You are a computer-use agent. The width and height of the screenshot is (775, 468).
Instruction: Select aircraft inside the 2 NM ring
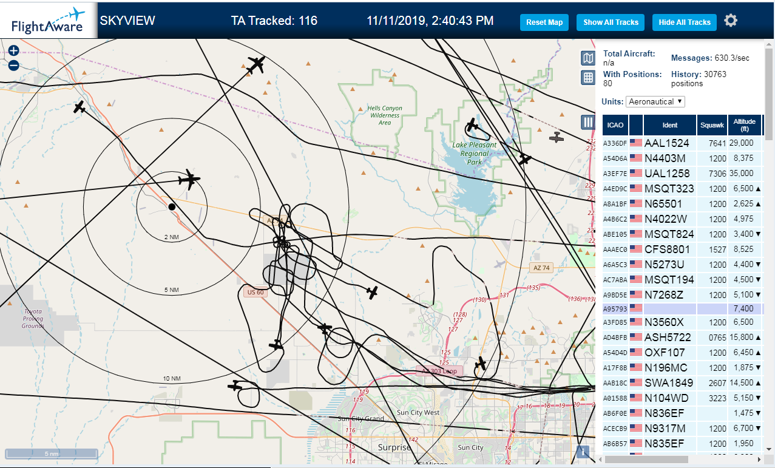189,180
